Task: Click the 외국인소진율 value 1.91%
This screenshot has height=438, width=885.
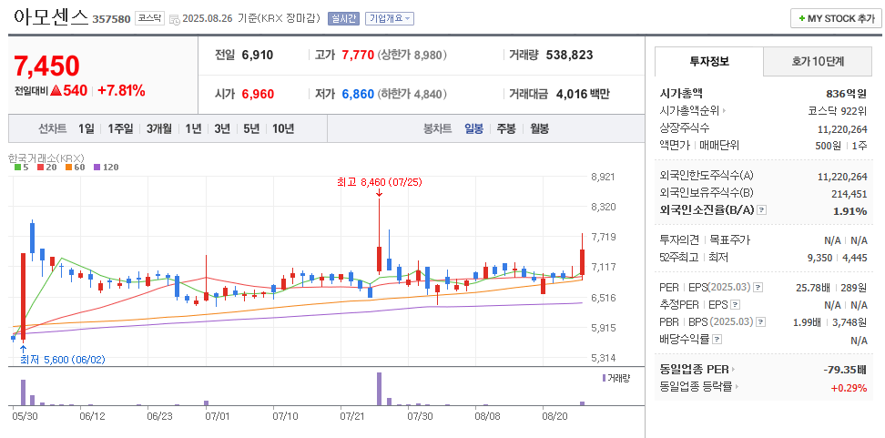Action: pos(850,211)
